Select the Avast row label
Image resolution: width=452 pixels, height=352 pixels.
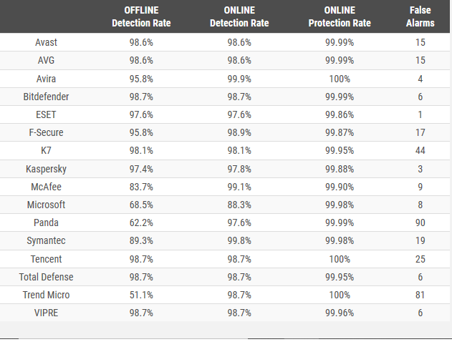[x=47, y=43]
